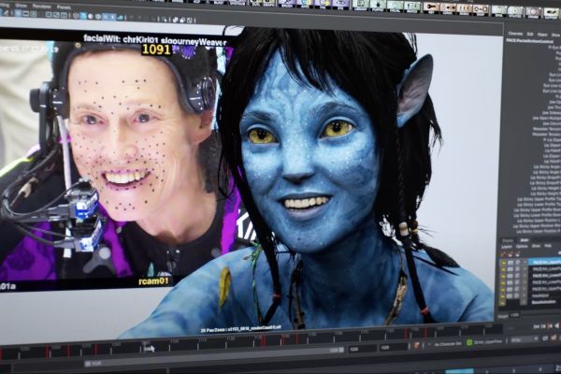Open the Panels menu in the viewport
Image resolution: width=561 pixels, height=374 pixels.
pyautogui.click(x=64, y=7)
